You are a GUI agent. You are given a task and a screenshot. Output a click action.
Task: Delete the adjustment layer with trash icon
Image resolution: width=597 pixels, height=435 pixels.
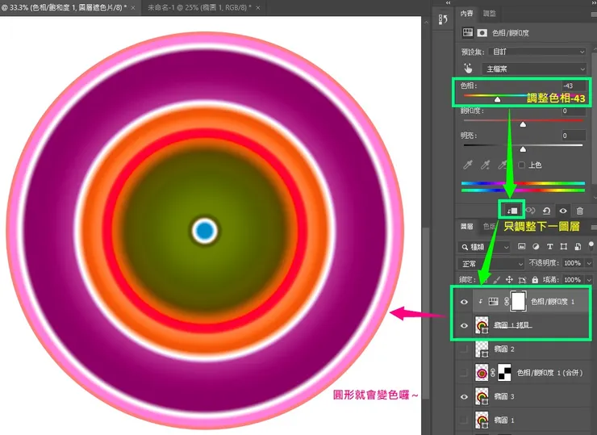tap(579, 210)
